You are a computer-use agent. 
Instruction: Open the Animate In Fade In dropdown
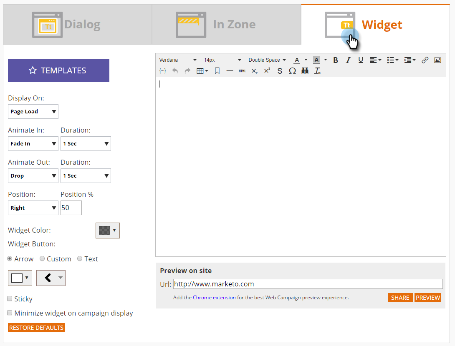[x=33, y=144]
